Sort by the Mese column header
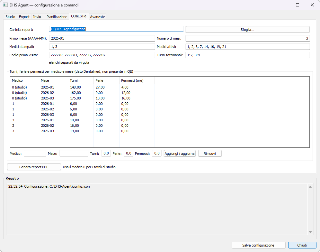 point(53,80)
